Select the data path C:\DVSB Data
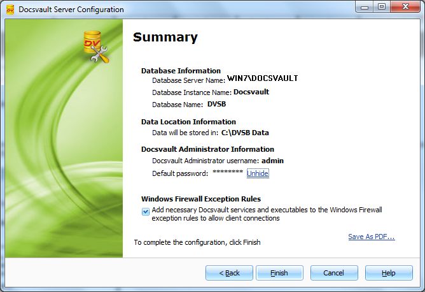 click(245, 133)
